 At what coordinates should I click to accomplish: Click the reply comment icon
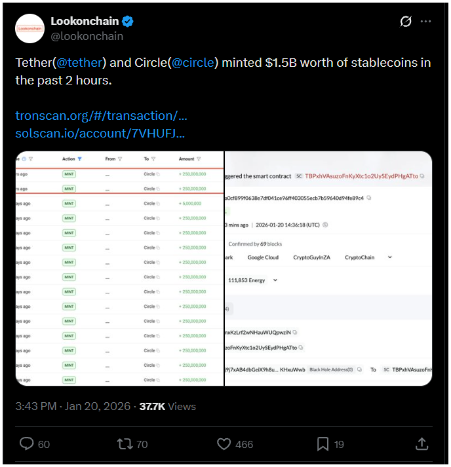pos(26,444)
